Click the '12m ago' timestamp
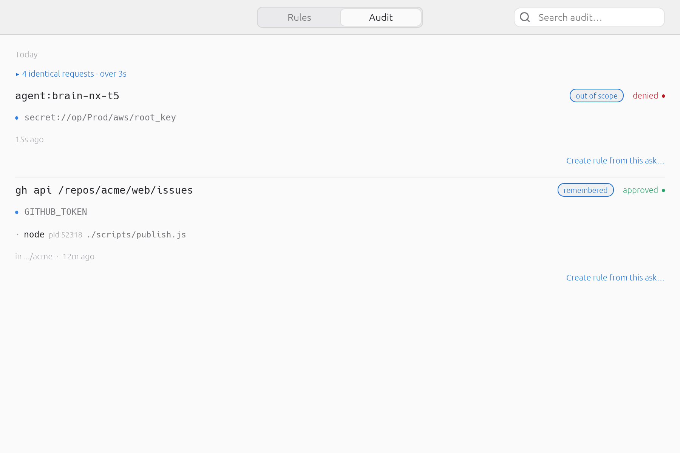Viewport: 680px width, 453px height. click(x=78, y=257)
